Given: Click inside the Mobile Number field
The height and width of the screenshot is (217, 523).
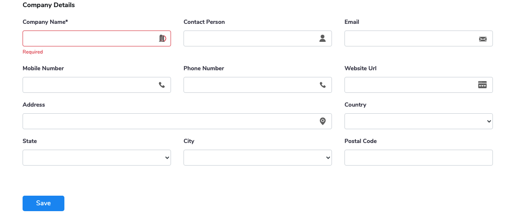Looking at the screenshot, I should pyautogui.click(x=97, y=85).
